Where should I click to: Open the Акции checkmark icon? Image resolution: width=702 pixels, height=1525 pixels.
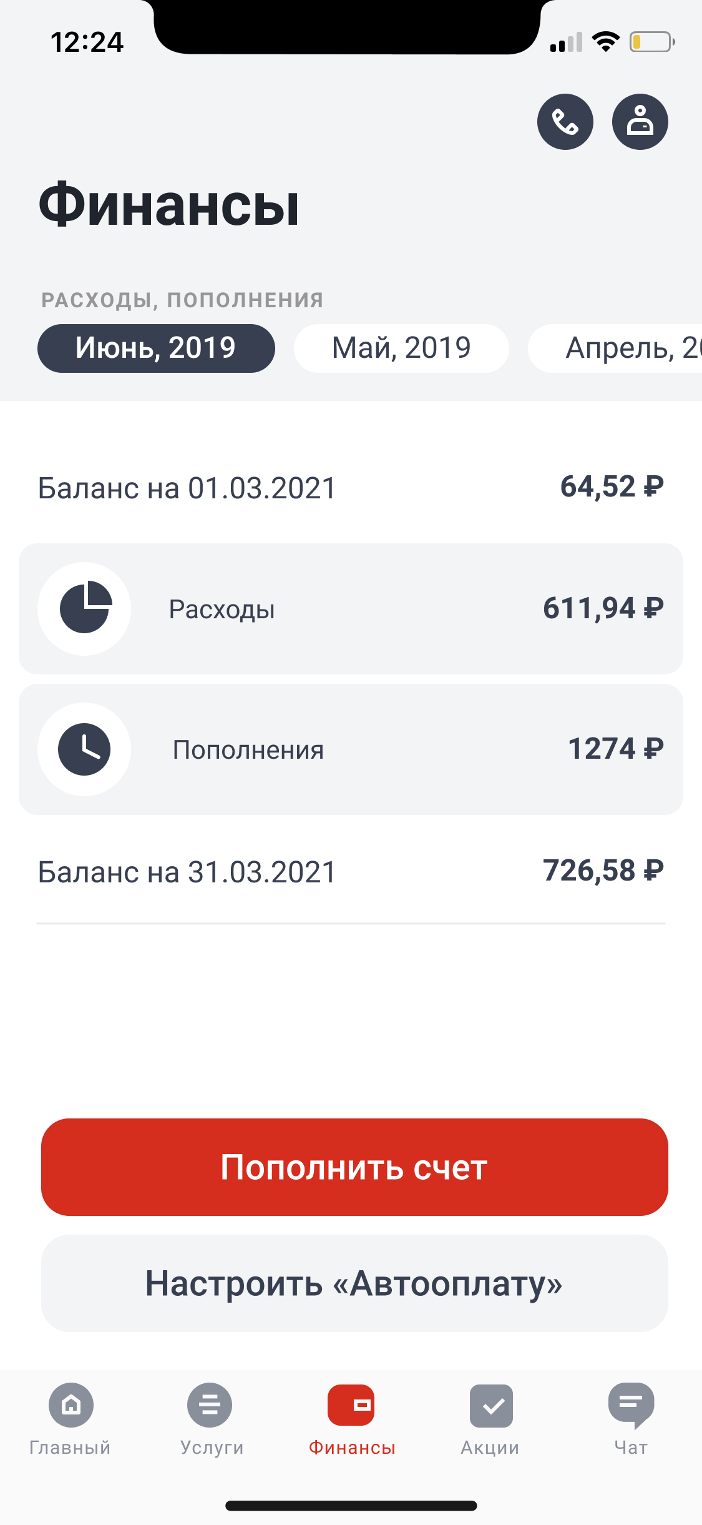pos(491,1405)
